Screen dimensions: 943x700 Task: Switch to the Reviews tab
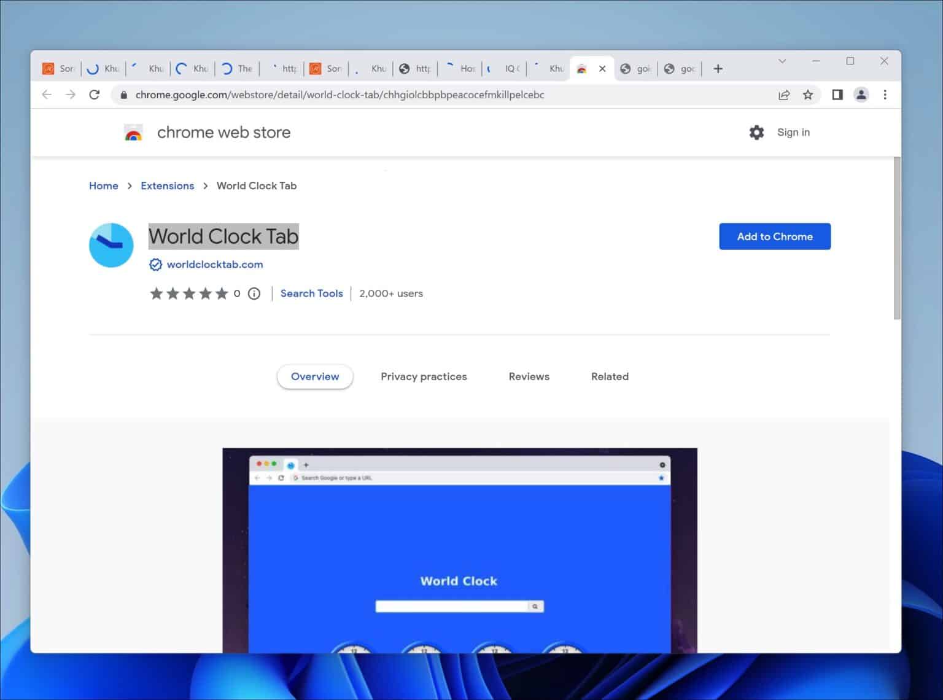[x=529, y=376]
